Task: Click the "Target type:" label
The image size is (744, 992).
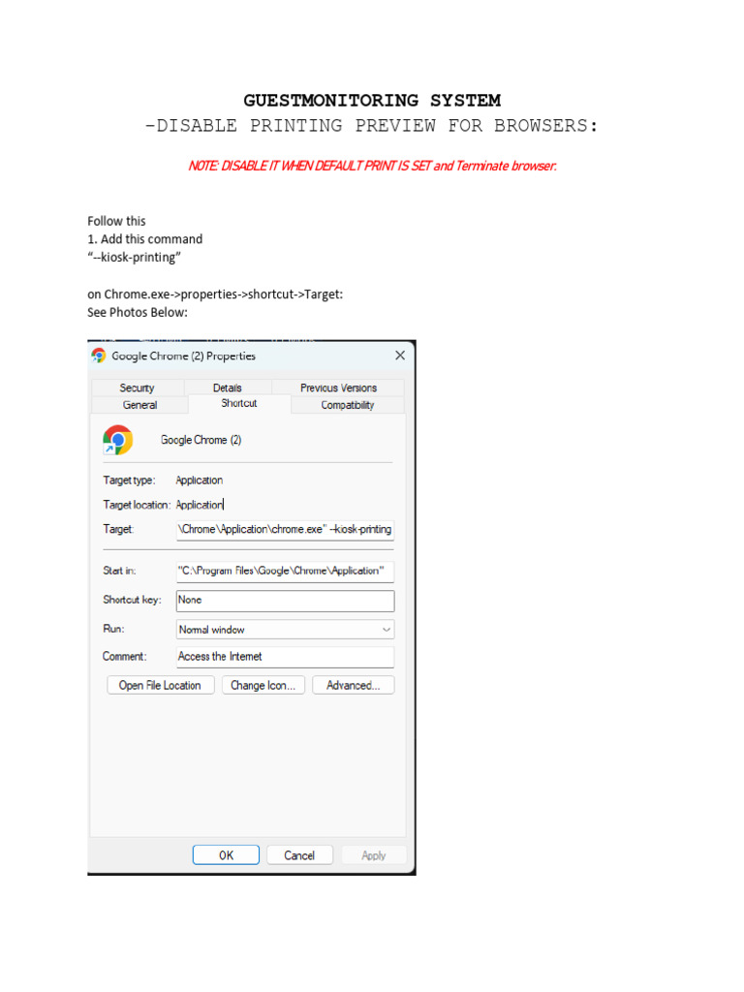Action: point(129,480)
